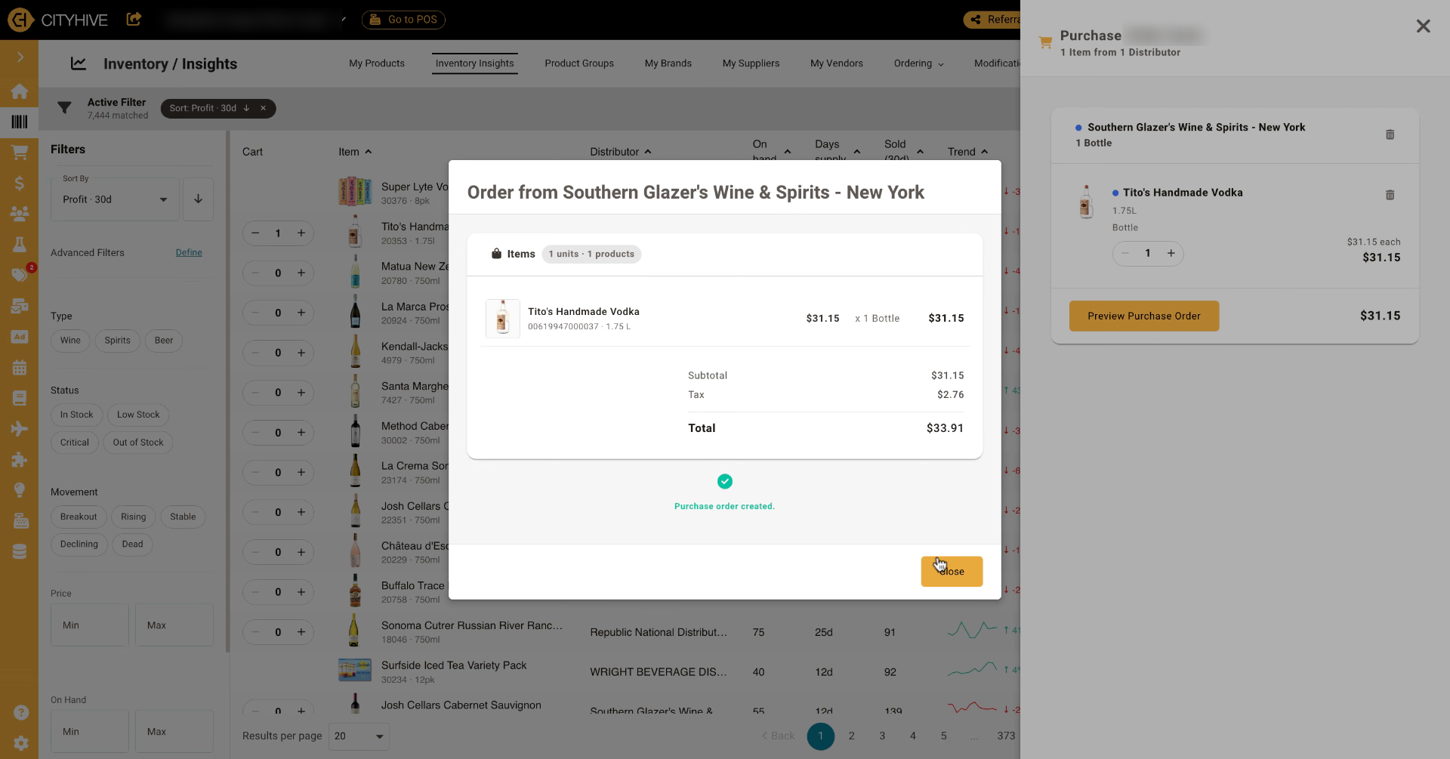Viewport: 1450px width, 759px height.
Task: Switch to Product Groups tab
Action: point(579,63)
